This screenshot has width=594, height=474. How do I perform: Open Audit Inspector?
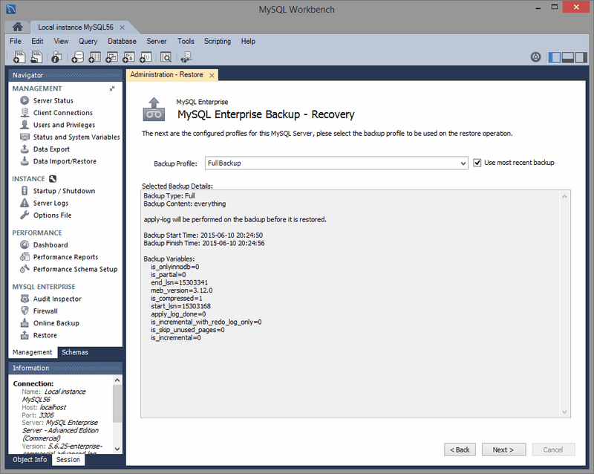coord(57,299)
